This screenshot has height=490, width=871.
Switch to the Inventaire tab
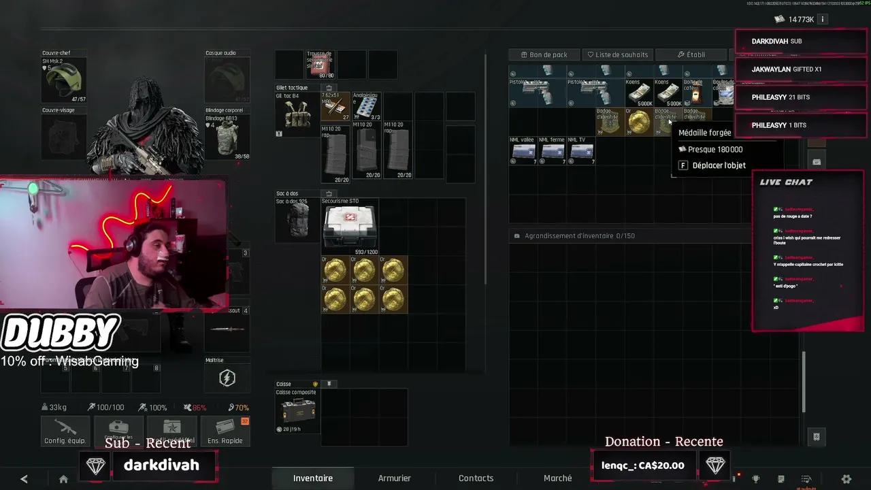pyautogui.click(x=313, y=478)
